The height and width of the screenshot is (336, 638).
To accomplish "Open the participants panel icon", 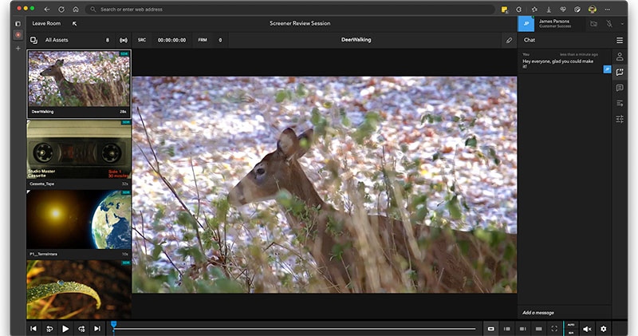I will 620,57.
